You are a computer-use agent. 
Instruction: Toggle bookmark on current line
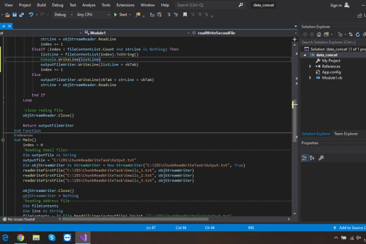[185, 15]
